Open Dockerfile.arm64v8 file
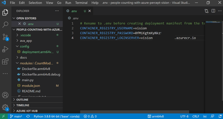 coord(37,69)
